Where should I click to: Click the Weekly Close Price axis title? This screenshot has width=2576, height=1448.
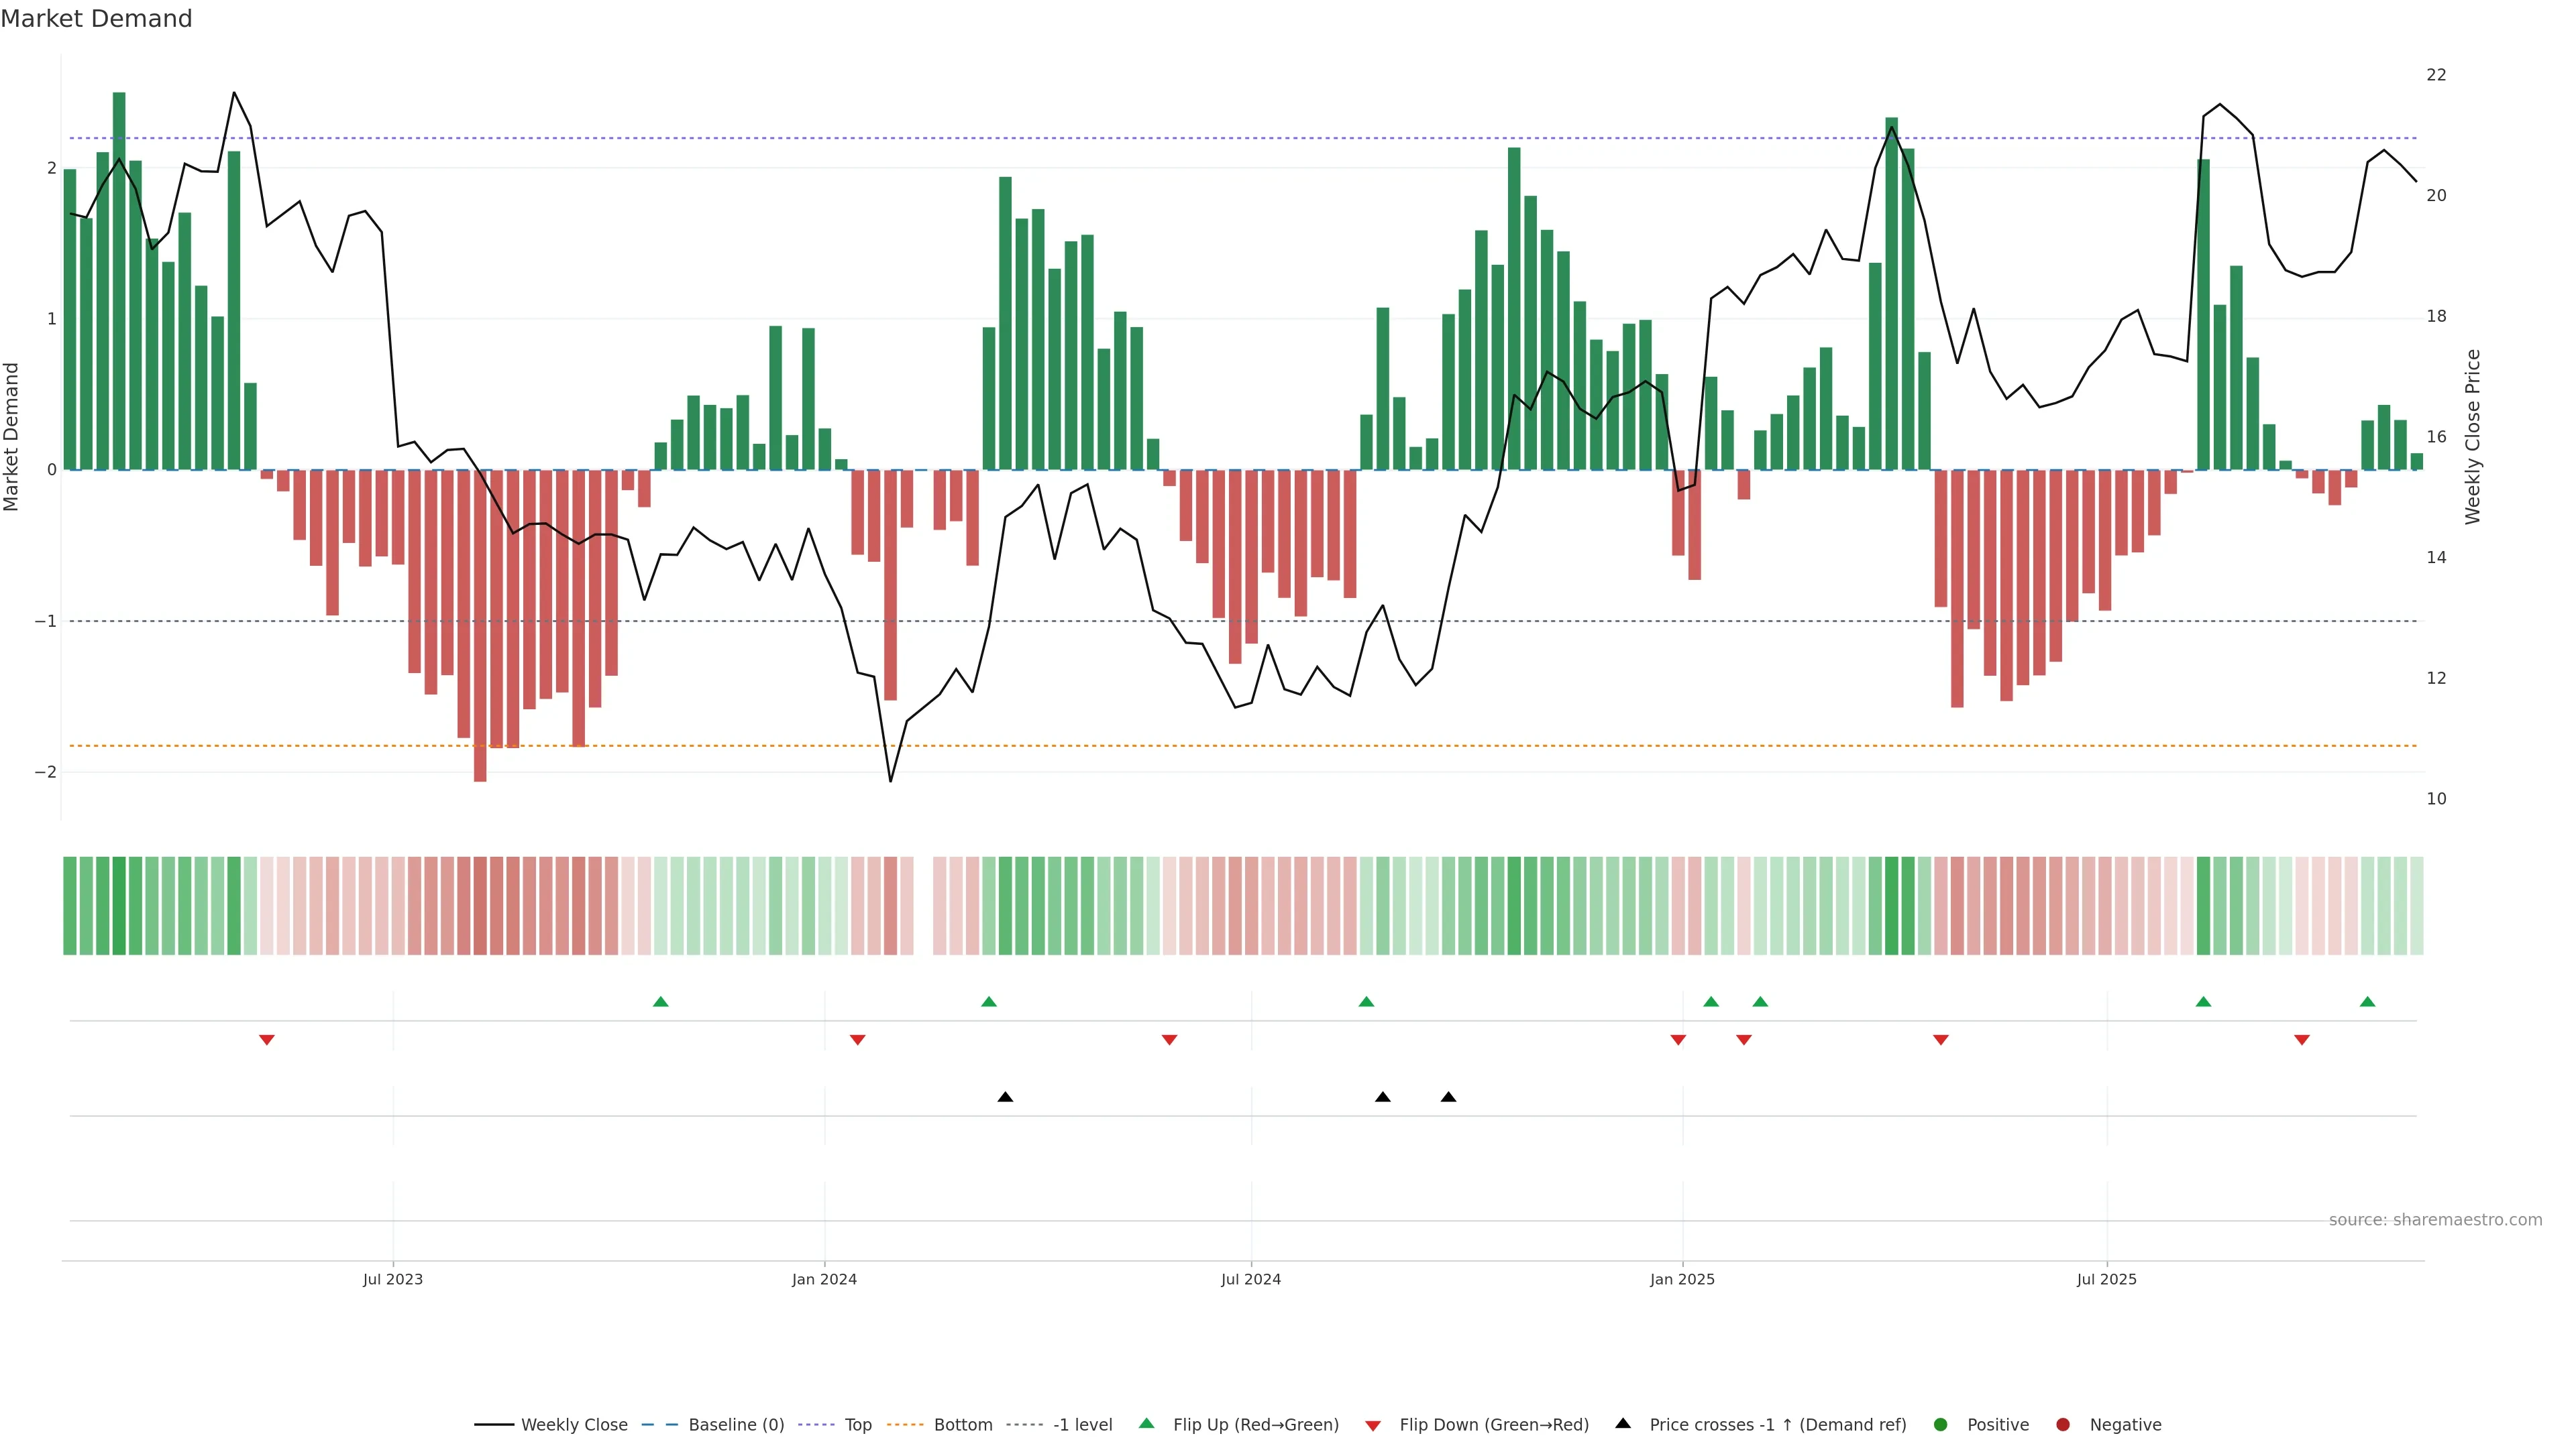2473,436
